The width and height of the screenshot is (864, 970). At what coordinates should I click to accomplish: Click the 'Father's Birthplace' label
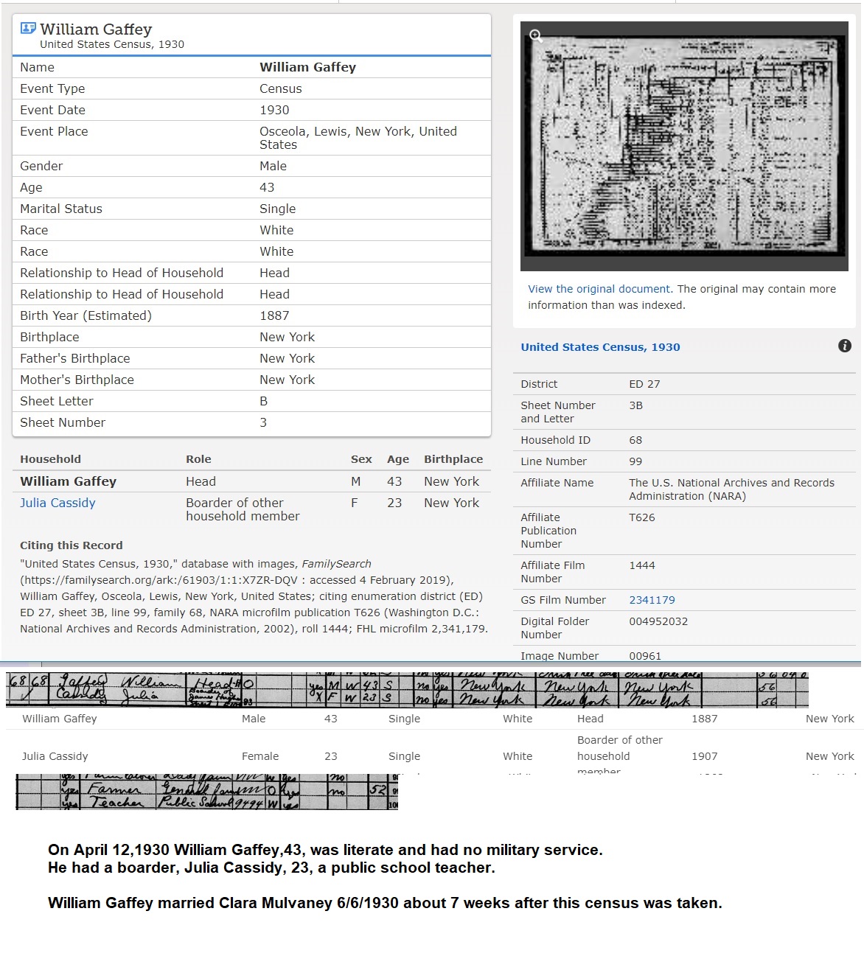75,358
